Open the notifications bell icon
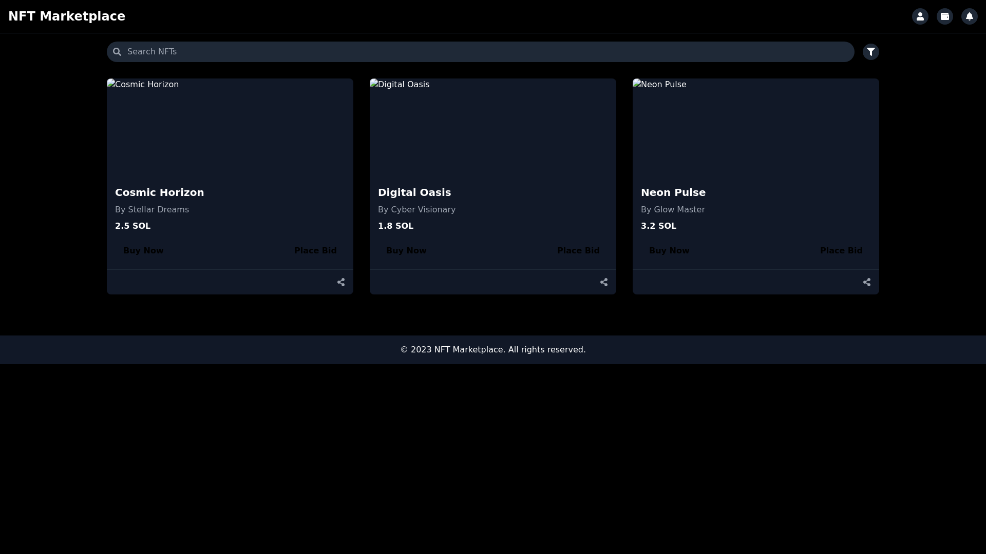The height and width of the screenshot is (554, 986). [x=969, y=16]
